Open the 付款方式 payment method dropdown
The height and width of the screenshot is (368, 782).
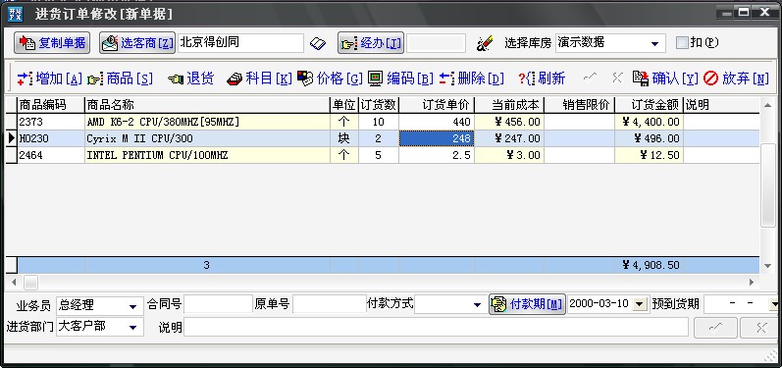pos(477,304)
